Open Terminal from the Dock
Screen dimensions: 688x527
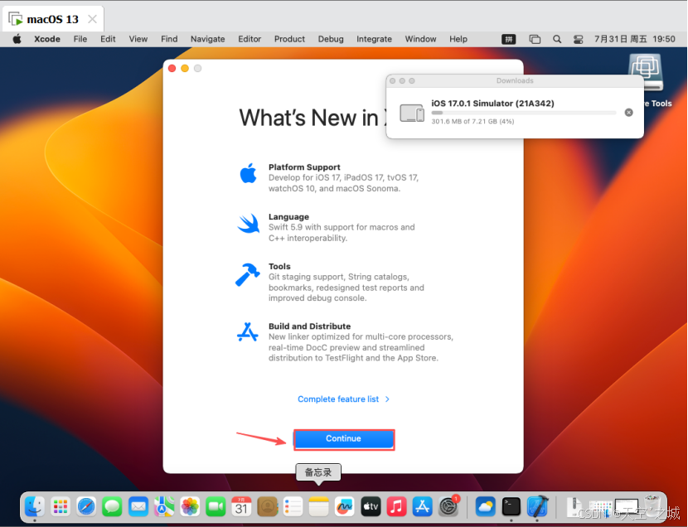tap(511, 507)
